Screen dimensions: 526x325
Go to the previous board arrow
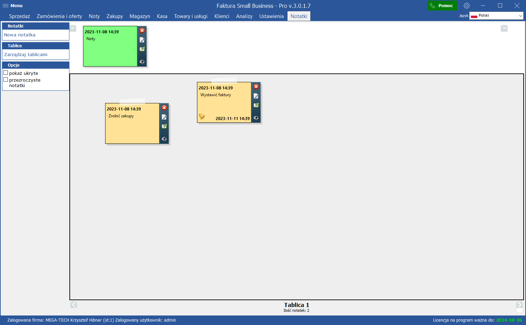[x=74, y=305]
